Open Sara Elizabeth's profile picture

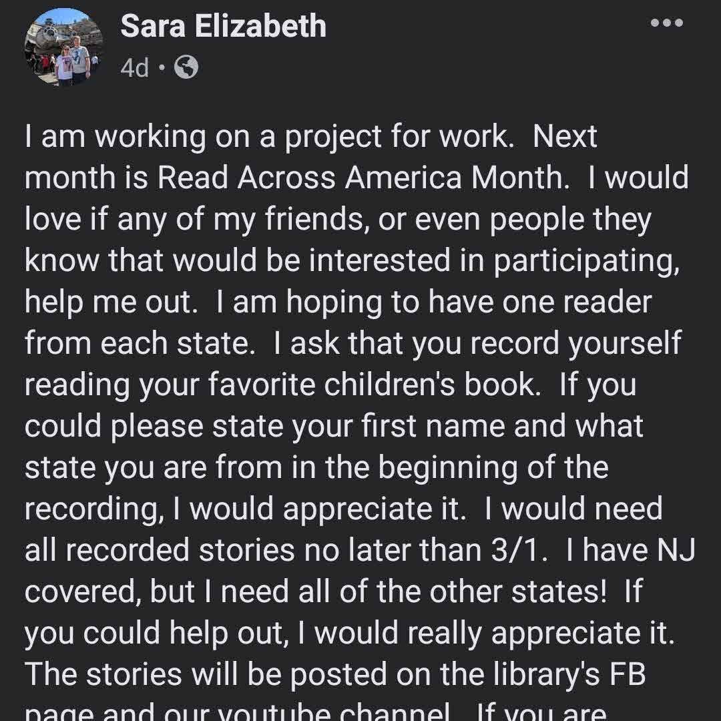point(64,47)
